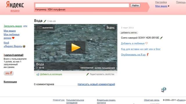
Task: Open Пользовательское соглашение footer link
Action: click(x=75, y=101)
